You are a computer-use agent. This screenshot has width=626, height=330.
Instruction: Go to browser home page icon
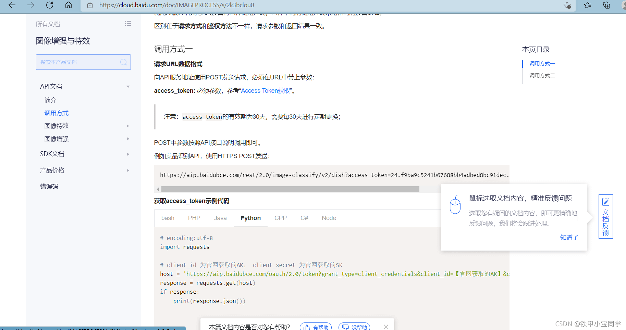pos(69,5)
